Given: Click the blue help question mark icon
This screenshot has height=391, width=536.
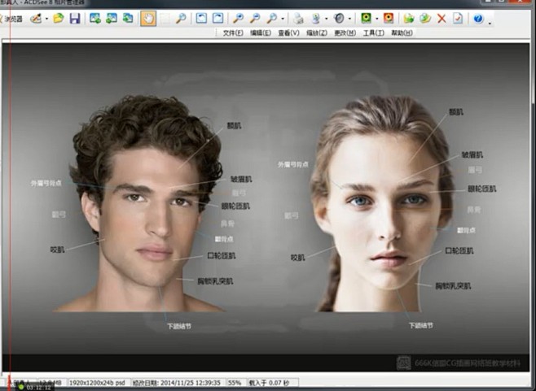Looking at the screenshot, I should pos(477,18).
